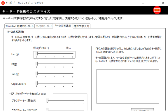Click the 短い(デフォルト) scale label
Image resolution: width=168 pixels, height=112 pixels.
tap(41, 48)
